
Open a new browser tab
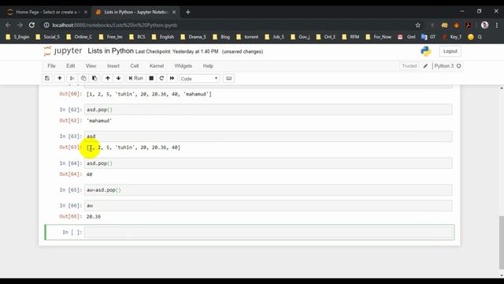[x=188, y=12]
